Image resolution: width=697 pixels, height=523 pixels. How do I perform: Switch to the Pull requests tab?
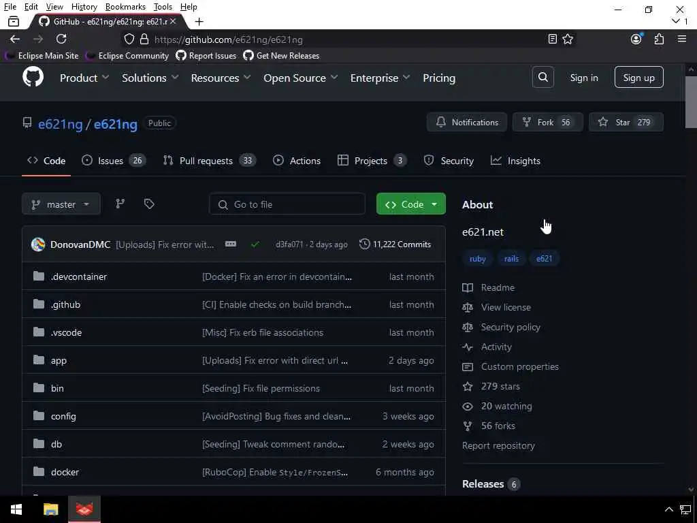(x=209, y=161)
